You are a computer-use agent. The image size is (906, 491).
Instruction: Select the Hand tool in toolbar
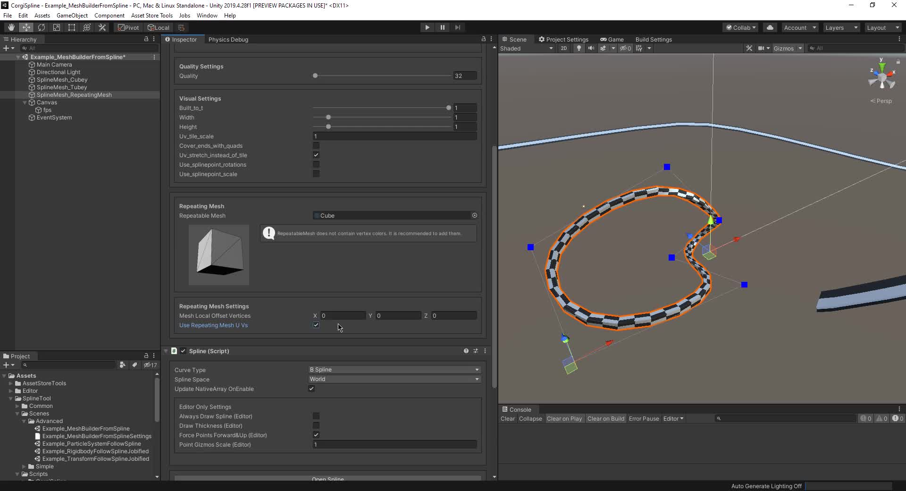click(x=11, y=27)
